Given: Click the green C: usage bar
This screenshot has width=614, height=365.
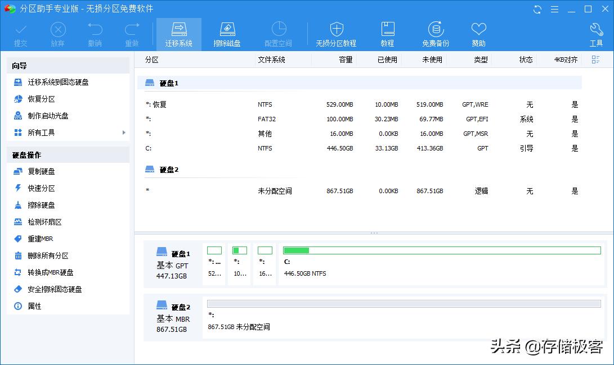Looking at the screenshot, I should click(295, 249).
